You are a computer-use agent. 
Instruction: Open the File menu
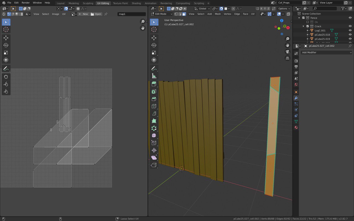[x=9, y=3]
